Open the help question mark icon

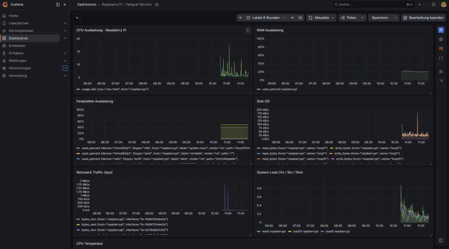click(x=434, y=4)
